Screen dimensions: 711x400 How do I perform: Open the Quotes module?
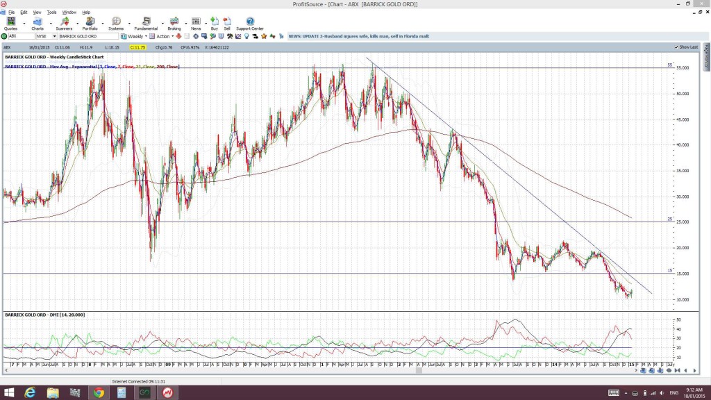(x=10, y=24)
